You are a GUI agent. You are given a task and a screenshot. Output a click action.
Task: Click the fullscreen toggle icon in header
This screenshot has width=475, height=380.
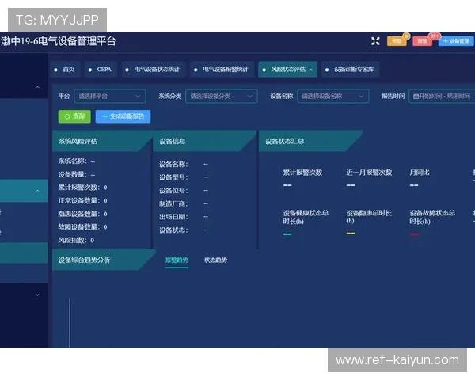[x=375, y=41]
